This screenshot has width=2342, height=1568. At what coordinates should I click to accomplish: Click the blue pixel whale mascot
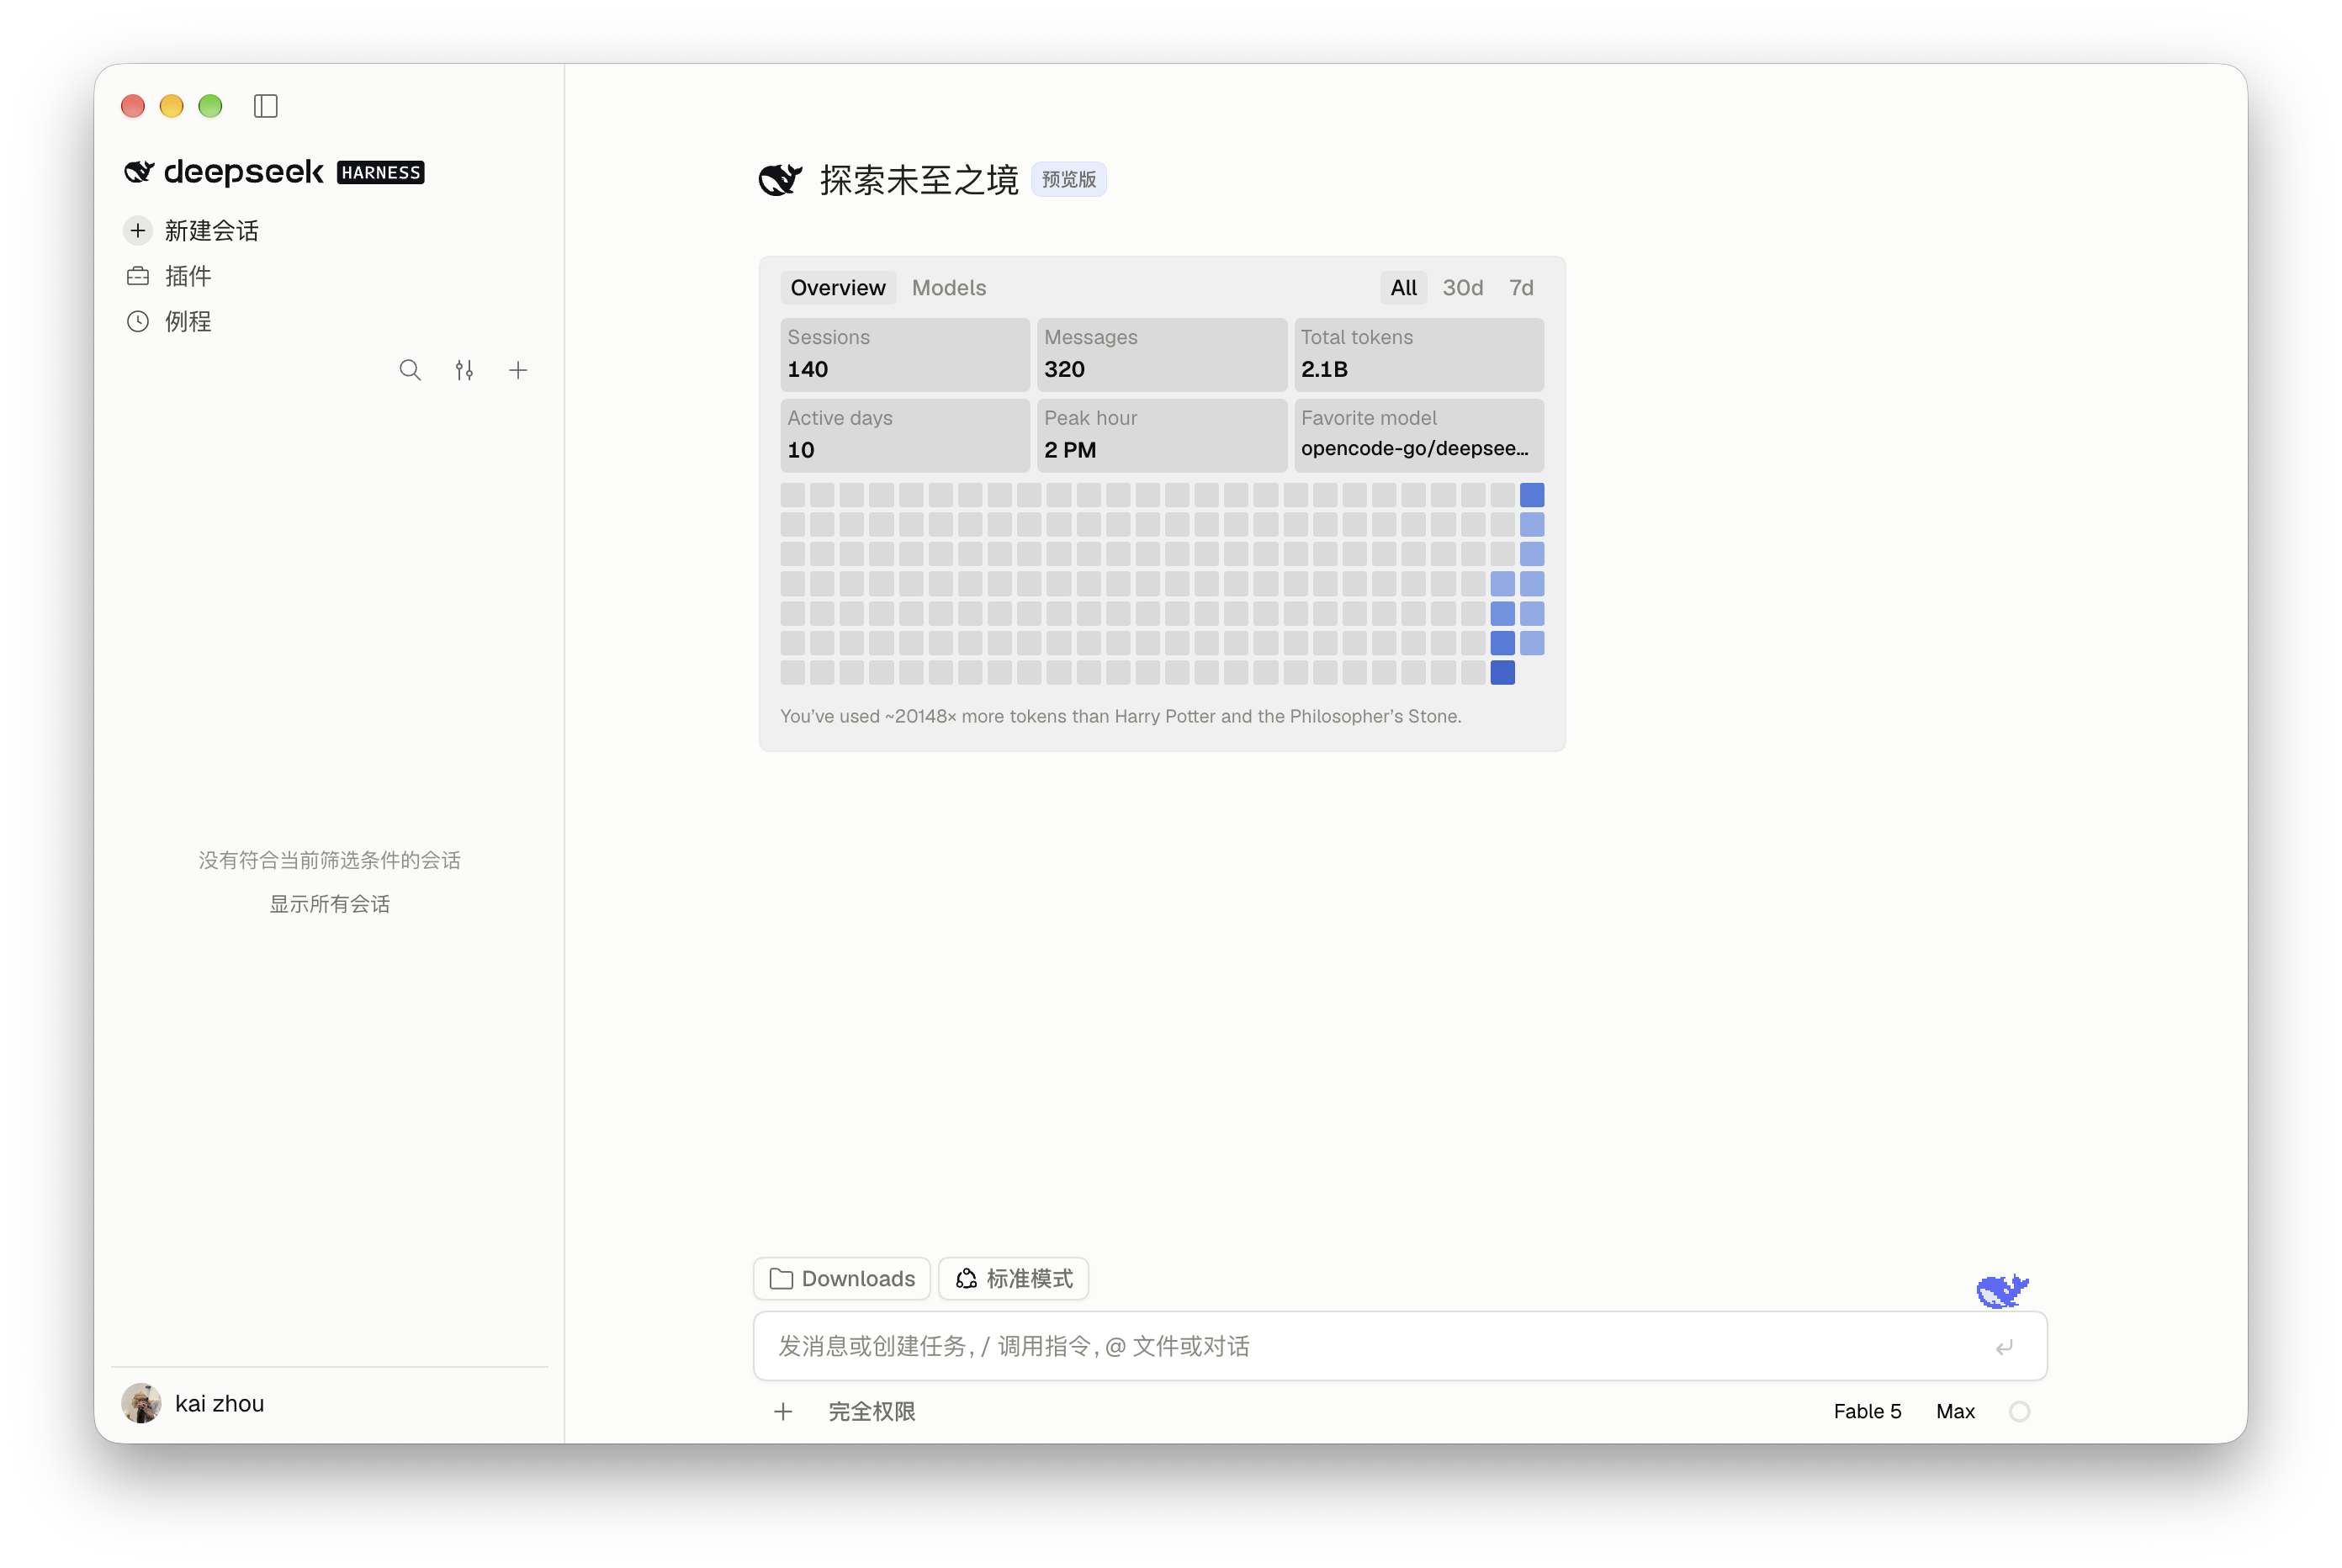click(2002, 1290)
